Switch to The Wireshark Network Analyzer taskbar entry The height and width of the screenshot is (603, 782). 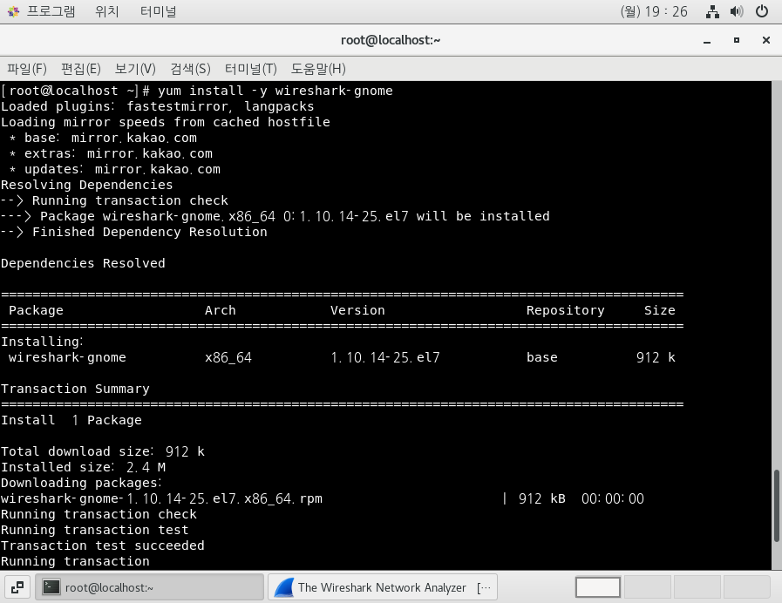383,587
